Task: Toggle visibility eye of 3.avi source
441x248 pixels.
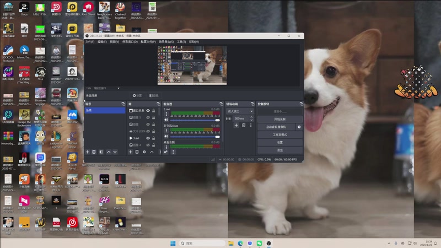Action: point(148,138)
